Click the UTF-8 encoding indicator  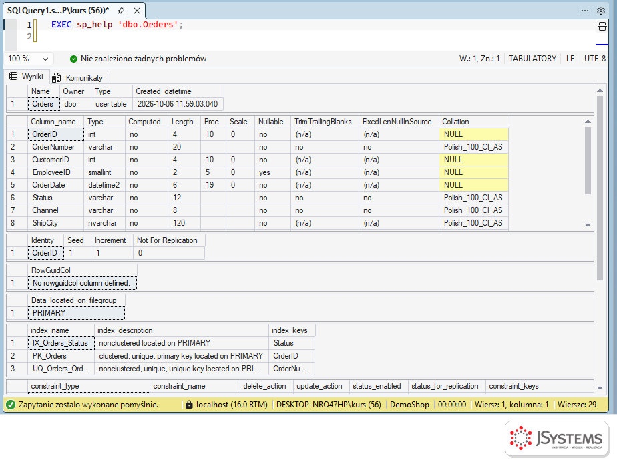tap(594, 59)
